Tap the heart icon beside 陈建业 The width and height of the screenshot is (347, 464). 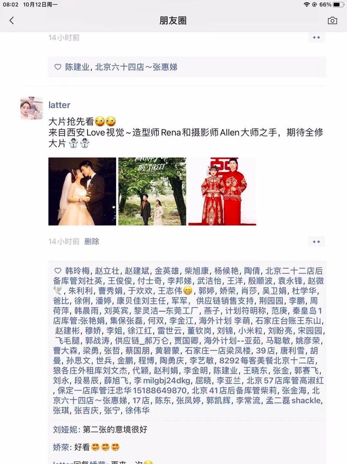pos(58,67)
